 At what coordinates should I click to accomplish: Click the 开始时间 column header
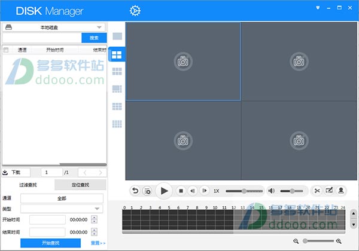pos(54,50)
